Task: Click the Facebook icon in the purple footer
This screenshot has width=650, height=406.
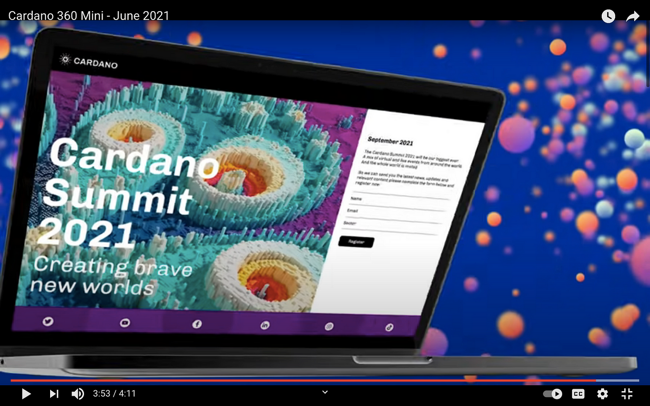Action: pyautogui.click(x=197, y=324)
